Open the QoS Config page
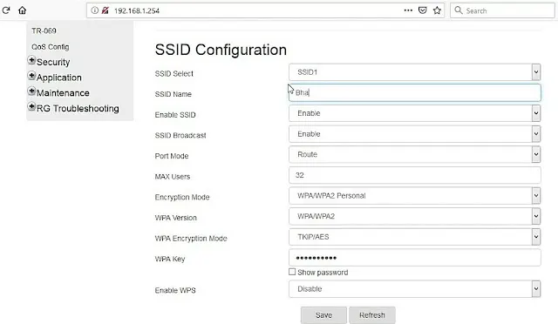558x324 pixels. (x=51, y=47)
